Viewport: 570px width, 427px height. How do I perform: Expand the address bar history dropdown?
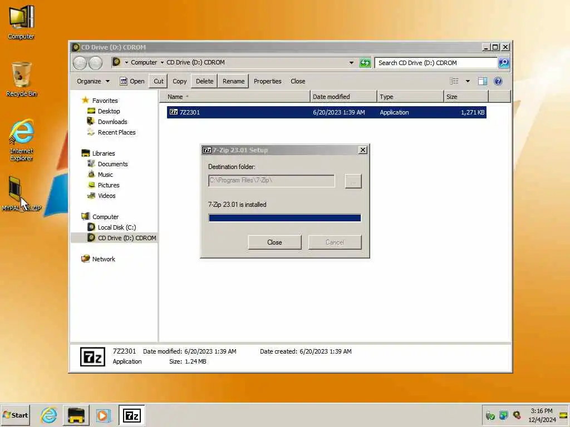tap(351, 63)
